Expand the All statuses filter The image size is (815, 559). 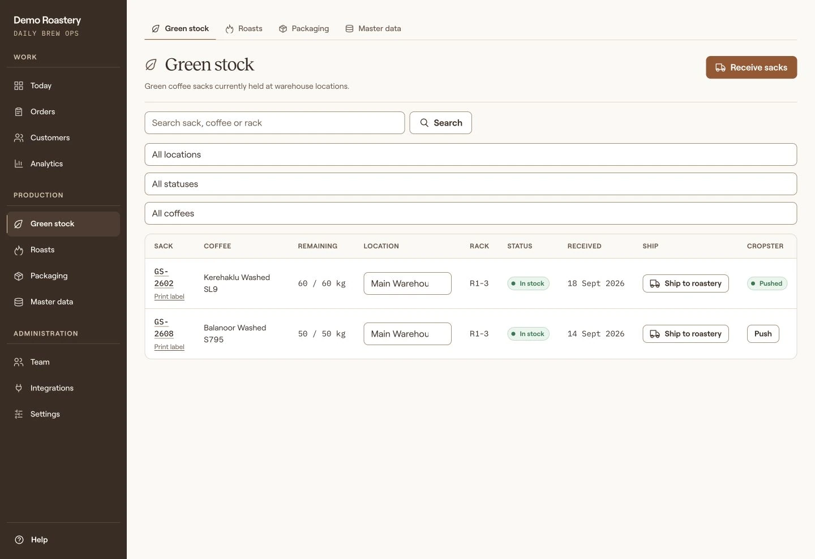(471, 184)
